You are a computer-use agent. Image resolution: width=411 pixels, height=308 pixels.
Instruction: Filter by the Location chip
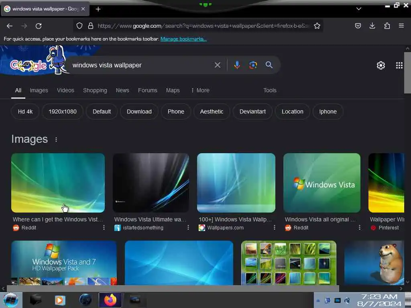(293, 111)
